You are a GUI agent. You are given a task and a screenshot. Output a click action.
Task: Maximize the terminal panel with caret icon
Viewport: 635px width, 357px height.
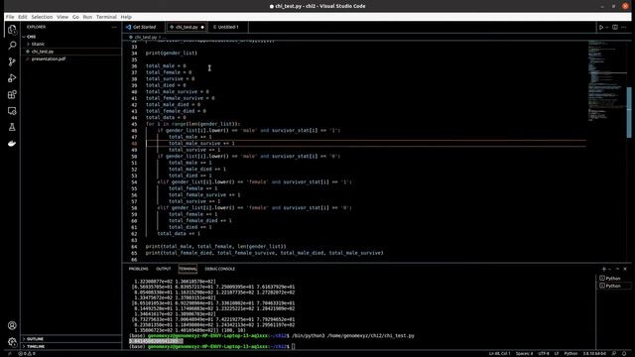617,269
